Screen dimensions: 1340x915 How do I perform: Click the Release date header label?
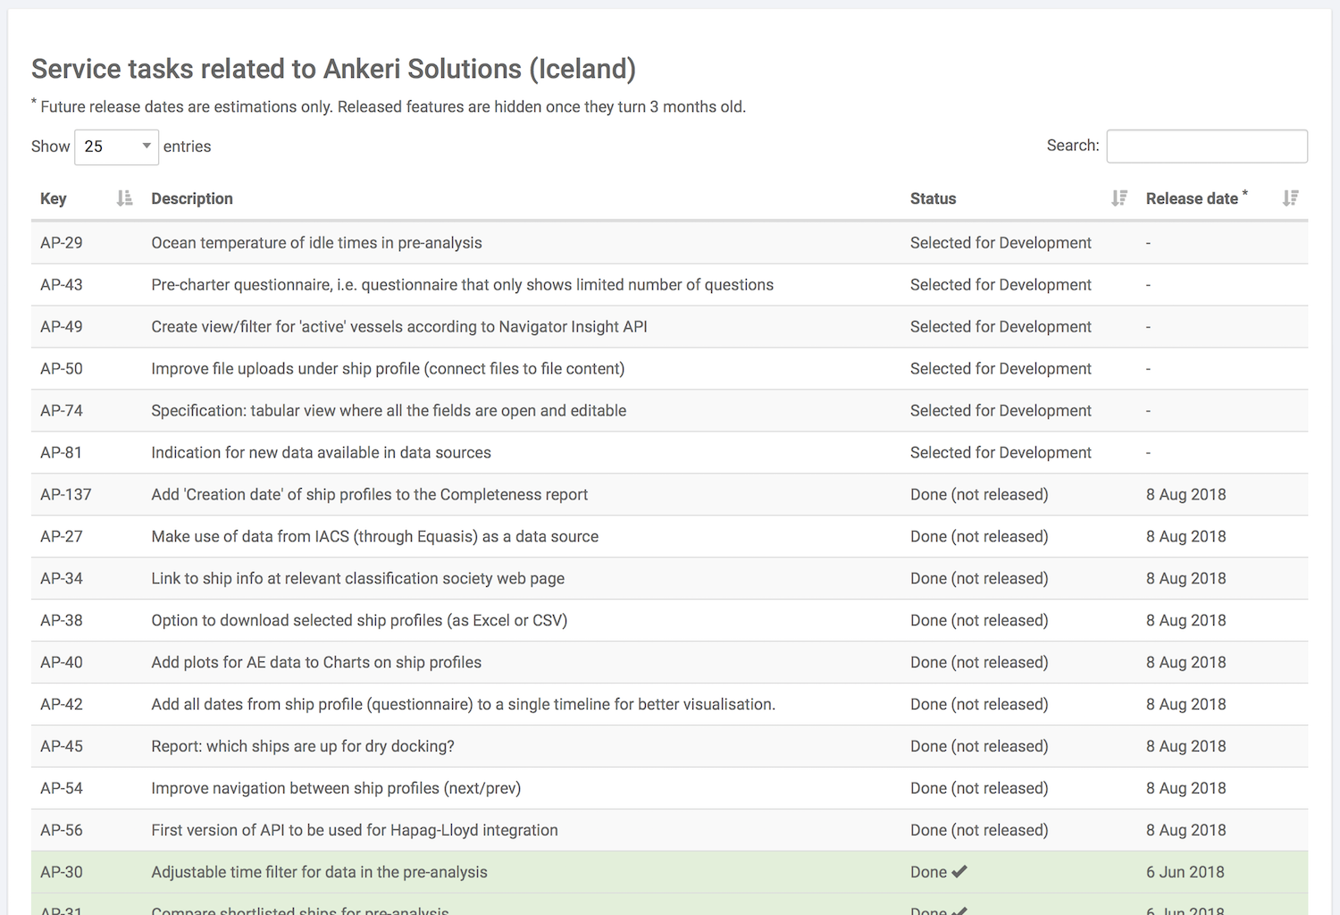[1192, 198]
